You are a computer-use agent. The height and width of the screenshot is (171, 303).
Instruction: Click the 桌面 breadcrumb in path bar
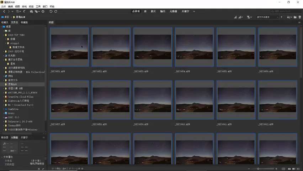(7, 17)
